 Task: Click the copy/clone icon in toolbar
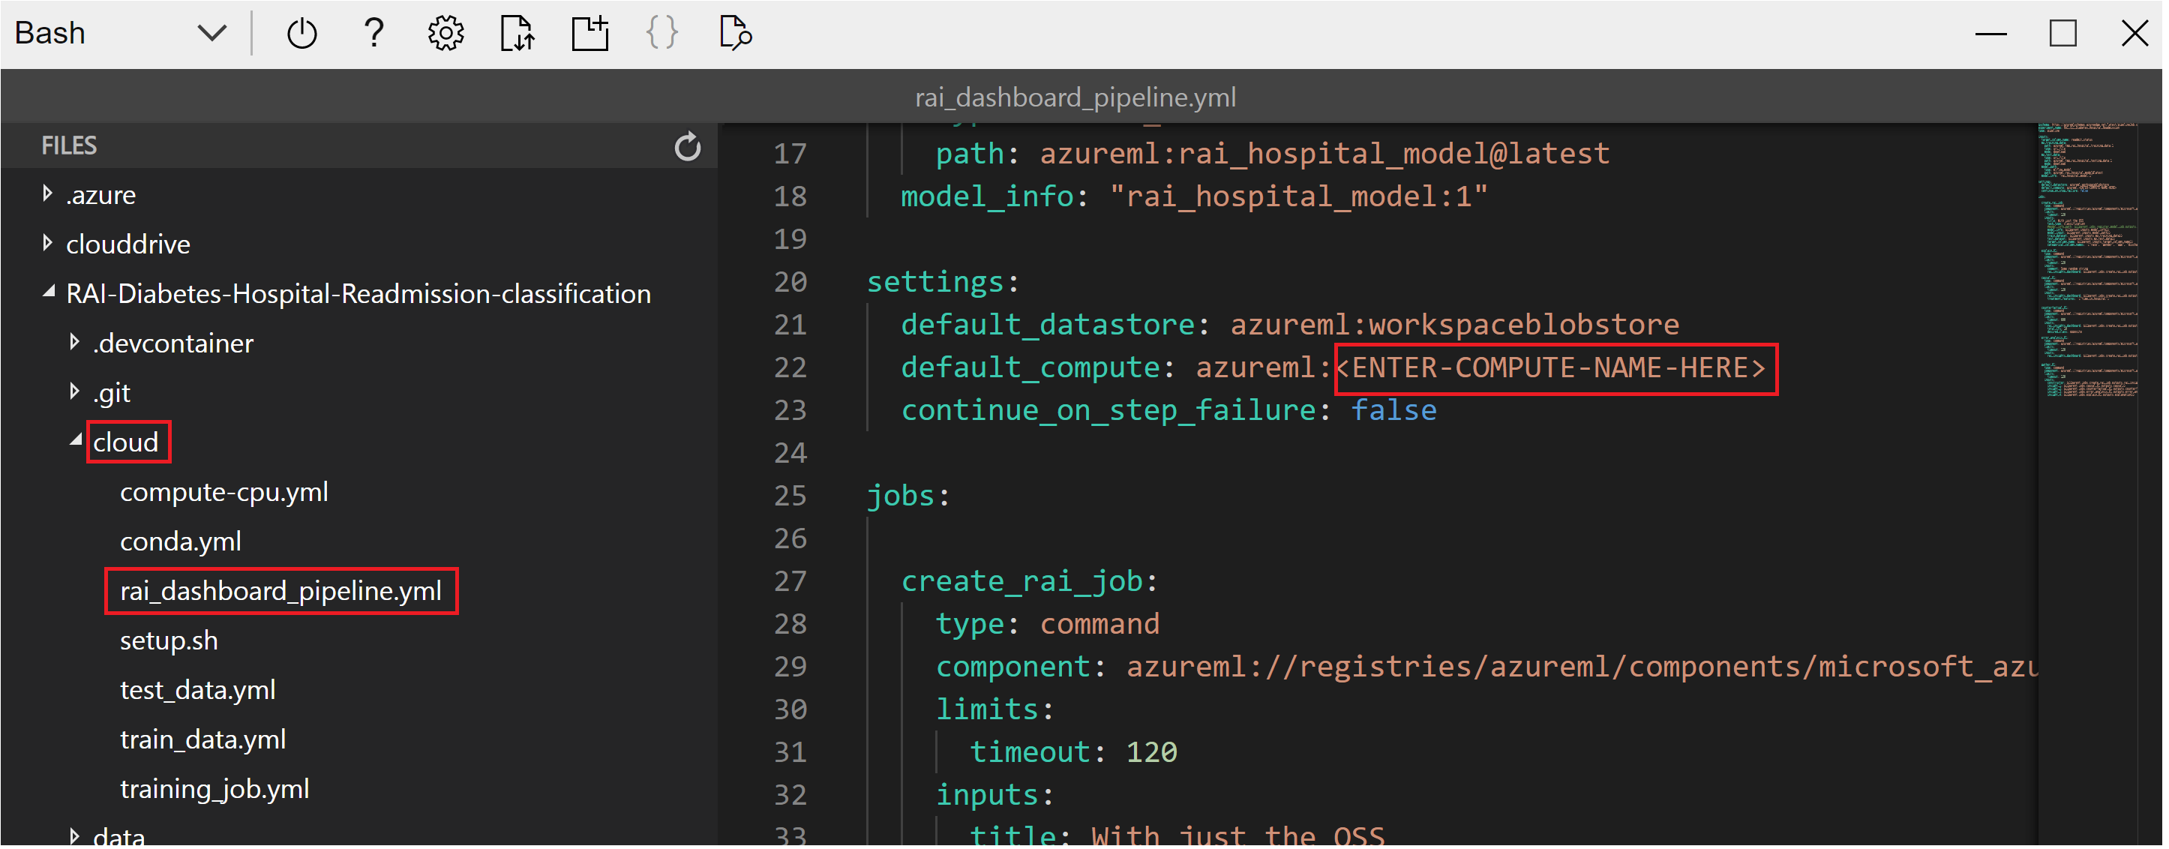coord(589,31)
